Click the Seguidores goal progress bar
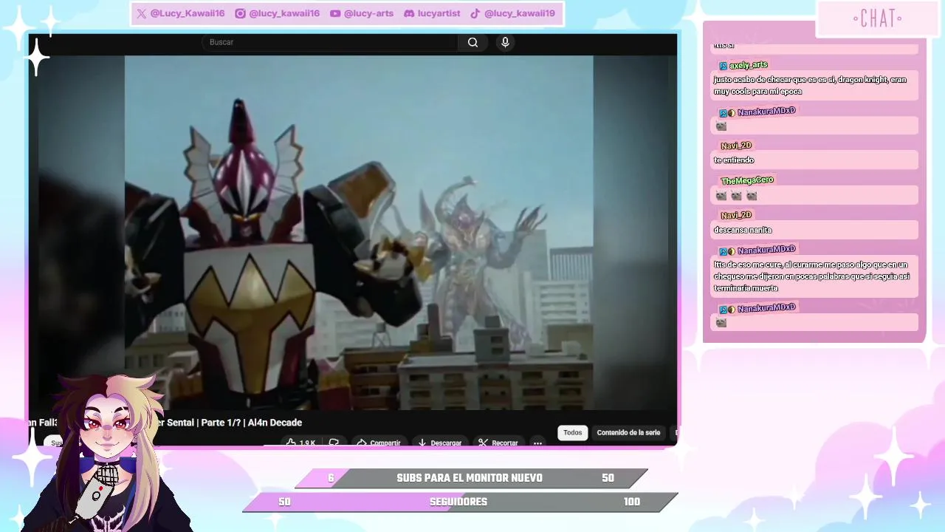Screen dimensions: 945x532 pos(460,502)
